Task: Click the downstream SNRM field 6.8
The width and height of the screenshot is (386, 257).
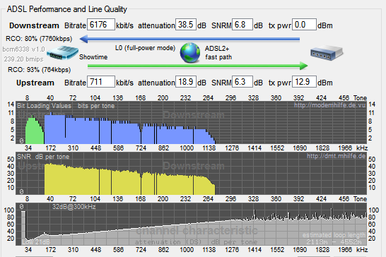Action: pyautogui.click(x=242, y=25)
